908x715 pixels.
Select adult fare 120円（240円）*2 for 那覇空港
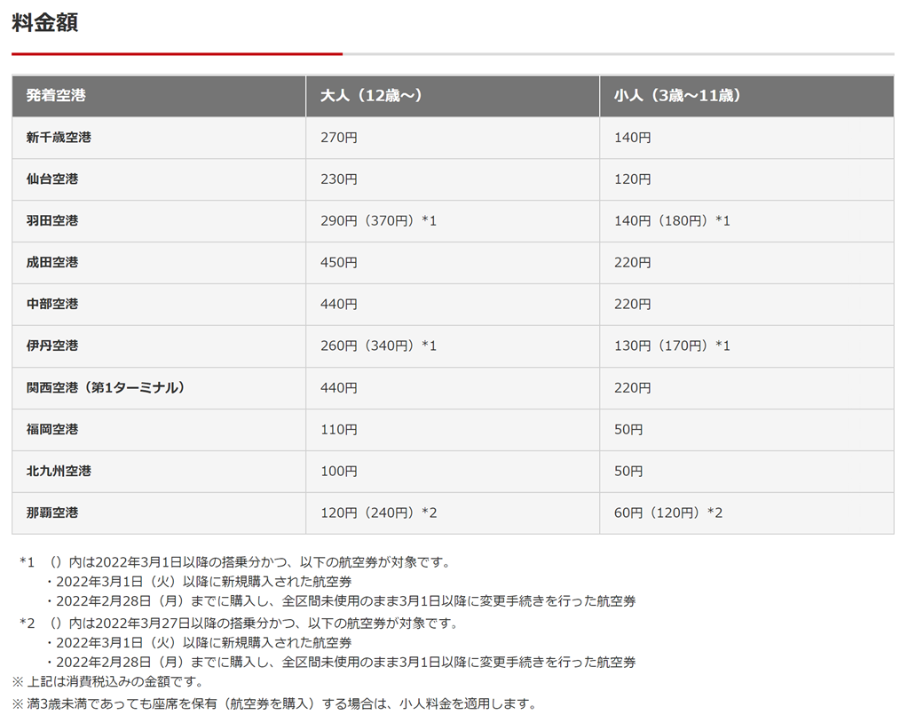click(x=378, y=513)
